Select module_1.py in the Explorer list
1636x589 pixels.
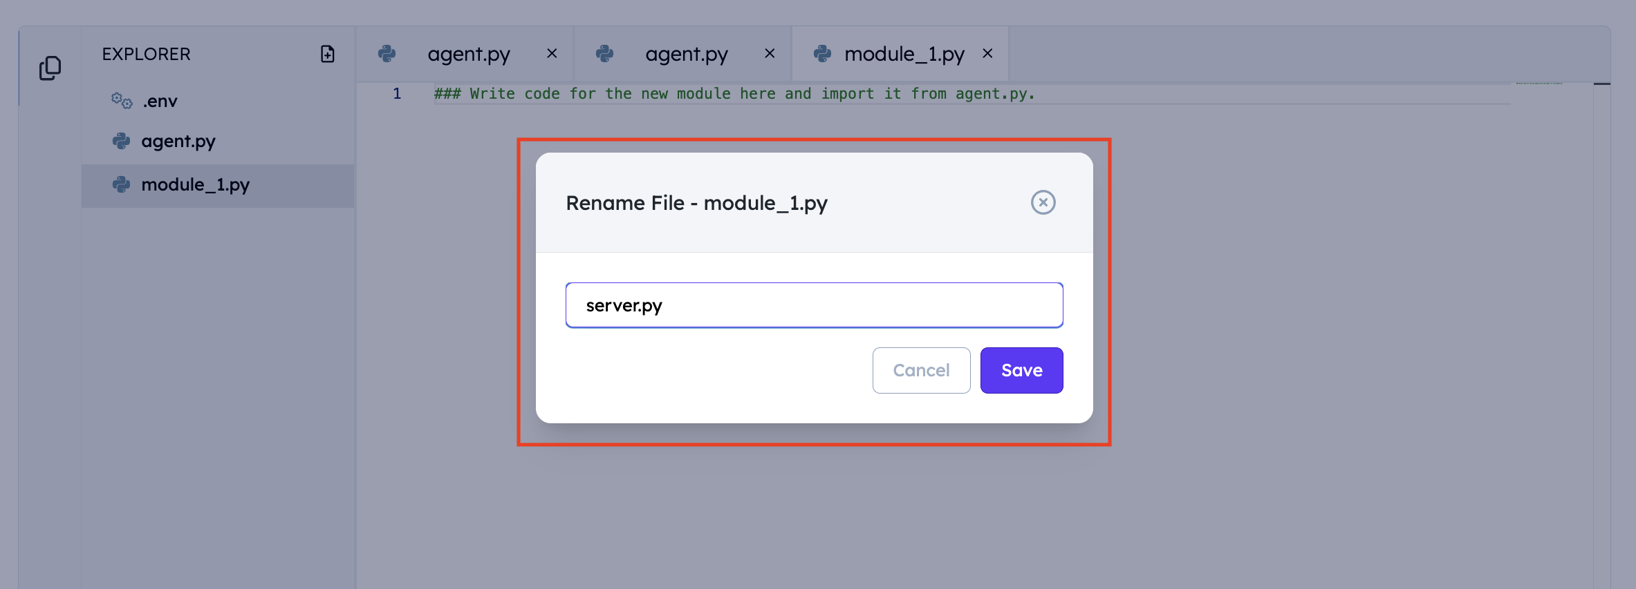pyautogui.click(x=218, y=185)
